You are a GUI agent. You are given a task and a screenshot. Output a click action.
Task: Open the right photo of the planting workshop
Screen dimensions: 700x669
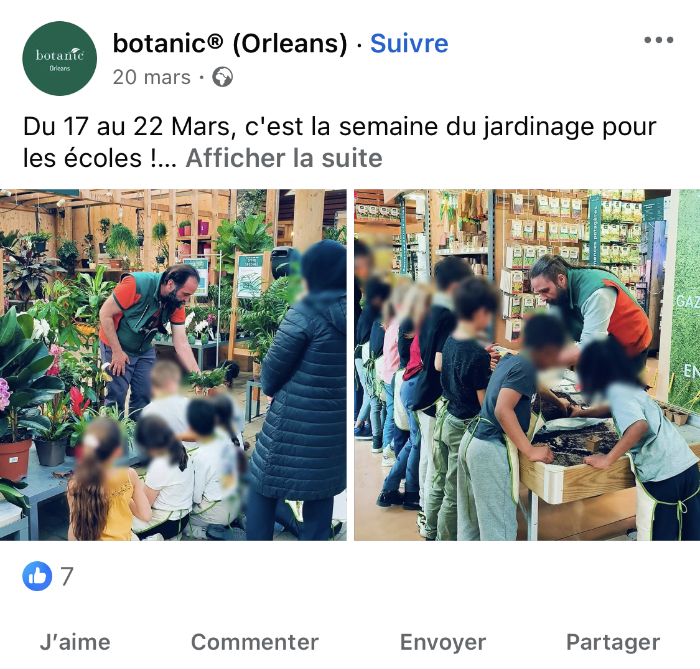[x=527, y=364]
